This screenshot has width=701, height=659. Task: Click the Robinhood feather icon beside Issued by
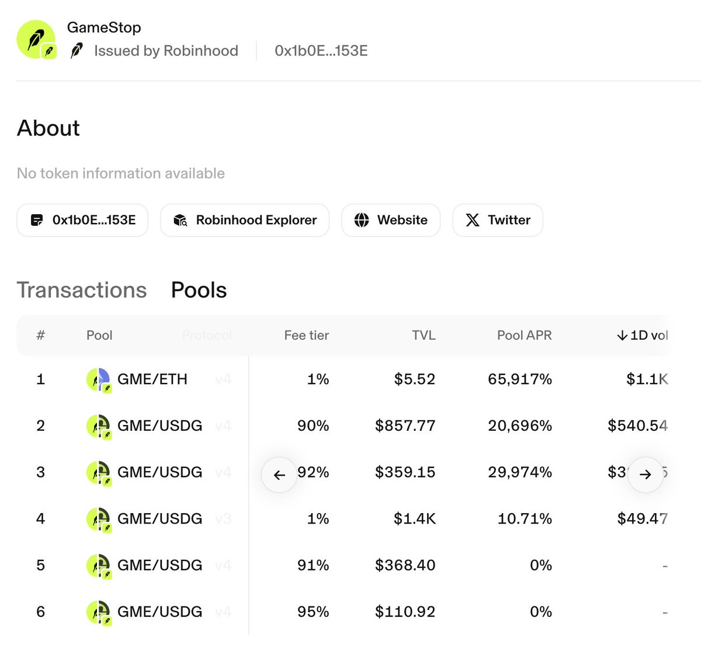[77, 51]
